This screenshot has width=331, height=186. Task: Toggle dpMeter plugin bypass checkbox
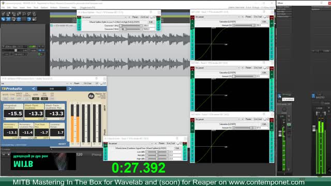tap(104, 84)
